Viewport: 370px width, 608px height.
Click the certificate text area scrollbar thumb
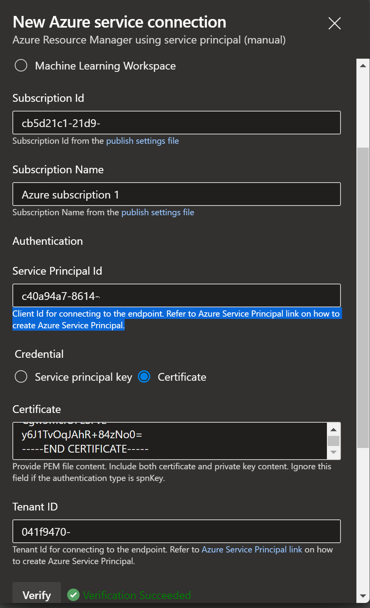pyautogui.click(x=334, y=441)
